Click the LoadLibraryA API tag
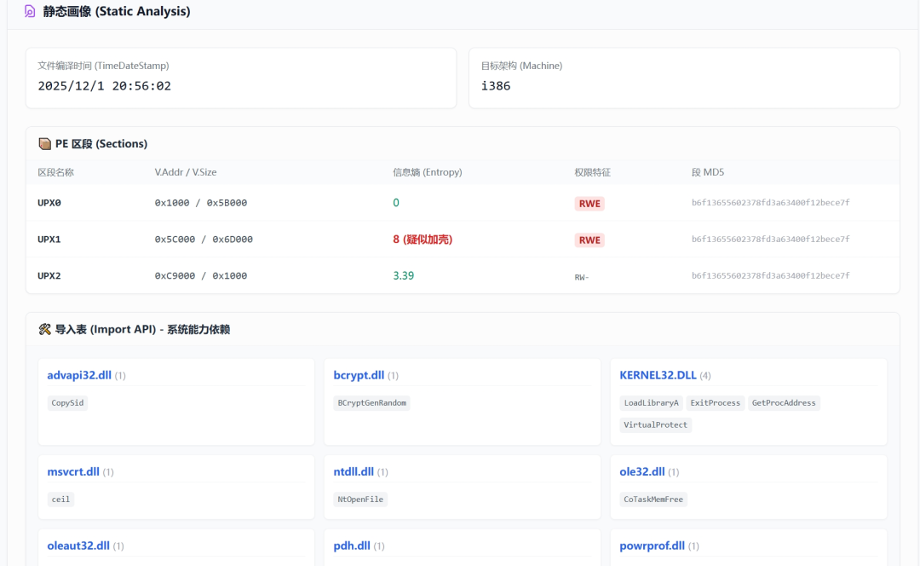Viewport: 920px width, 566px height. pyautogui.click(x=652, y=403)
